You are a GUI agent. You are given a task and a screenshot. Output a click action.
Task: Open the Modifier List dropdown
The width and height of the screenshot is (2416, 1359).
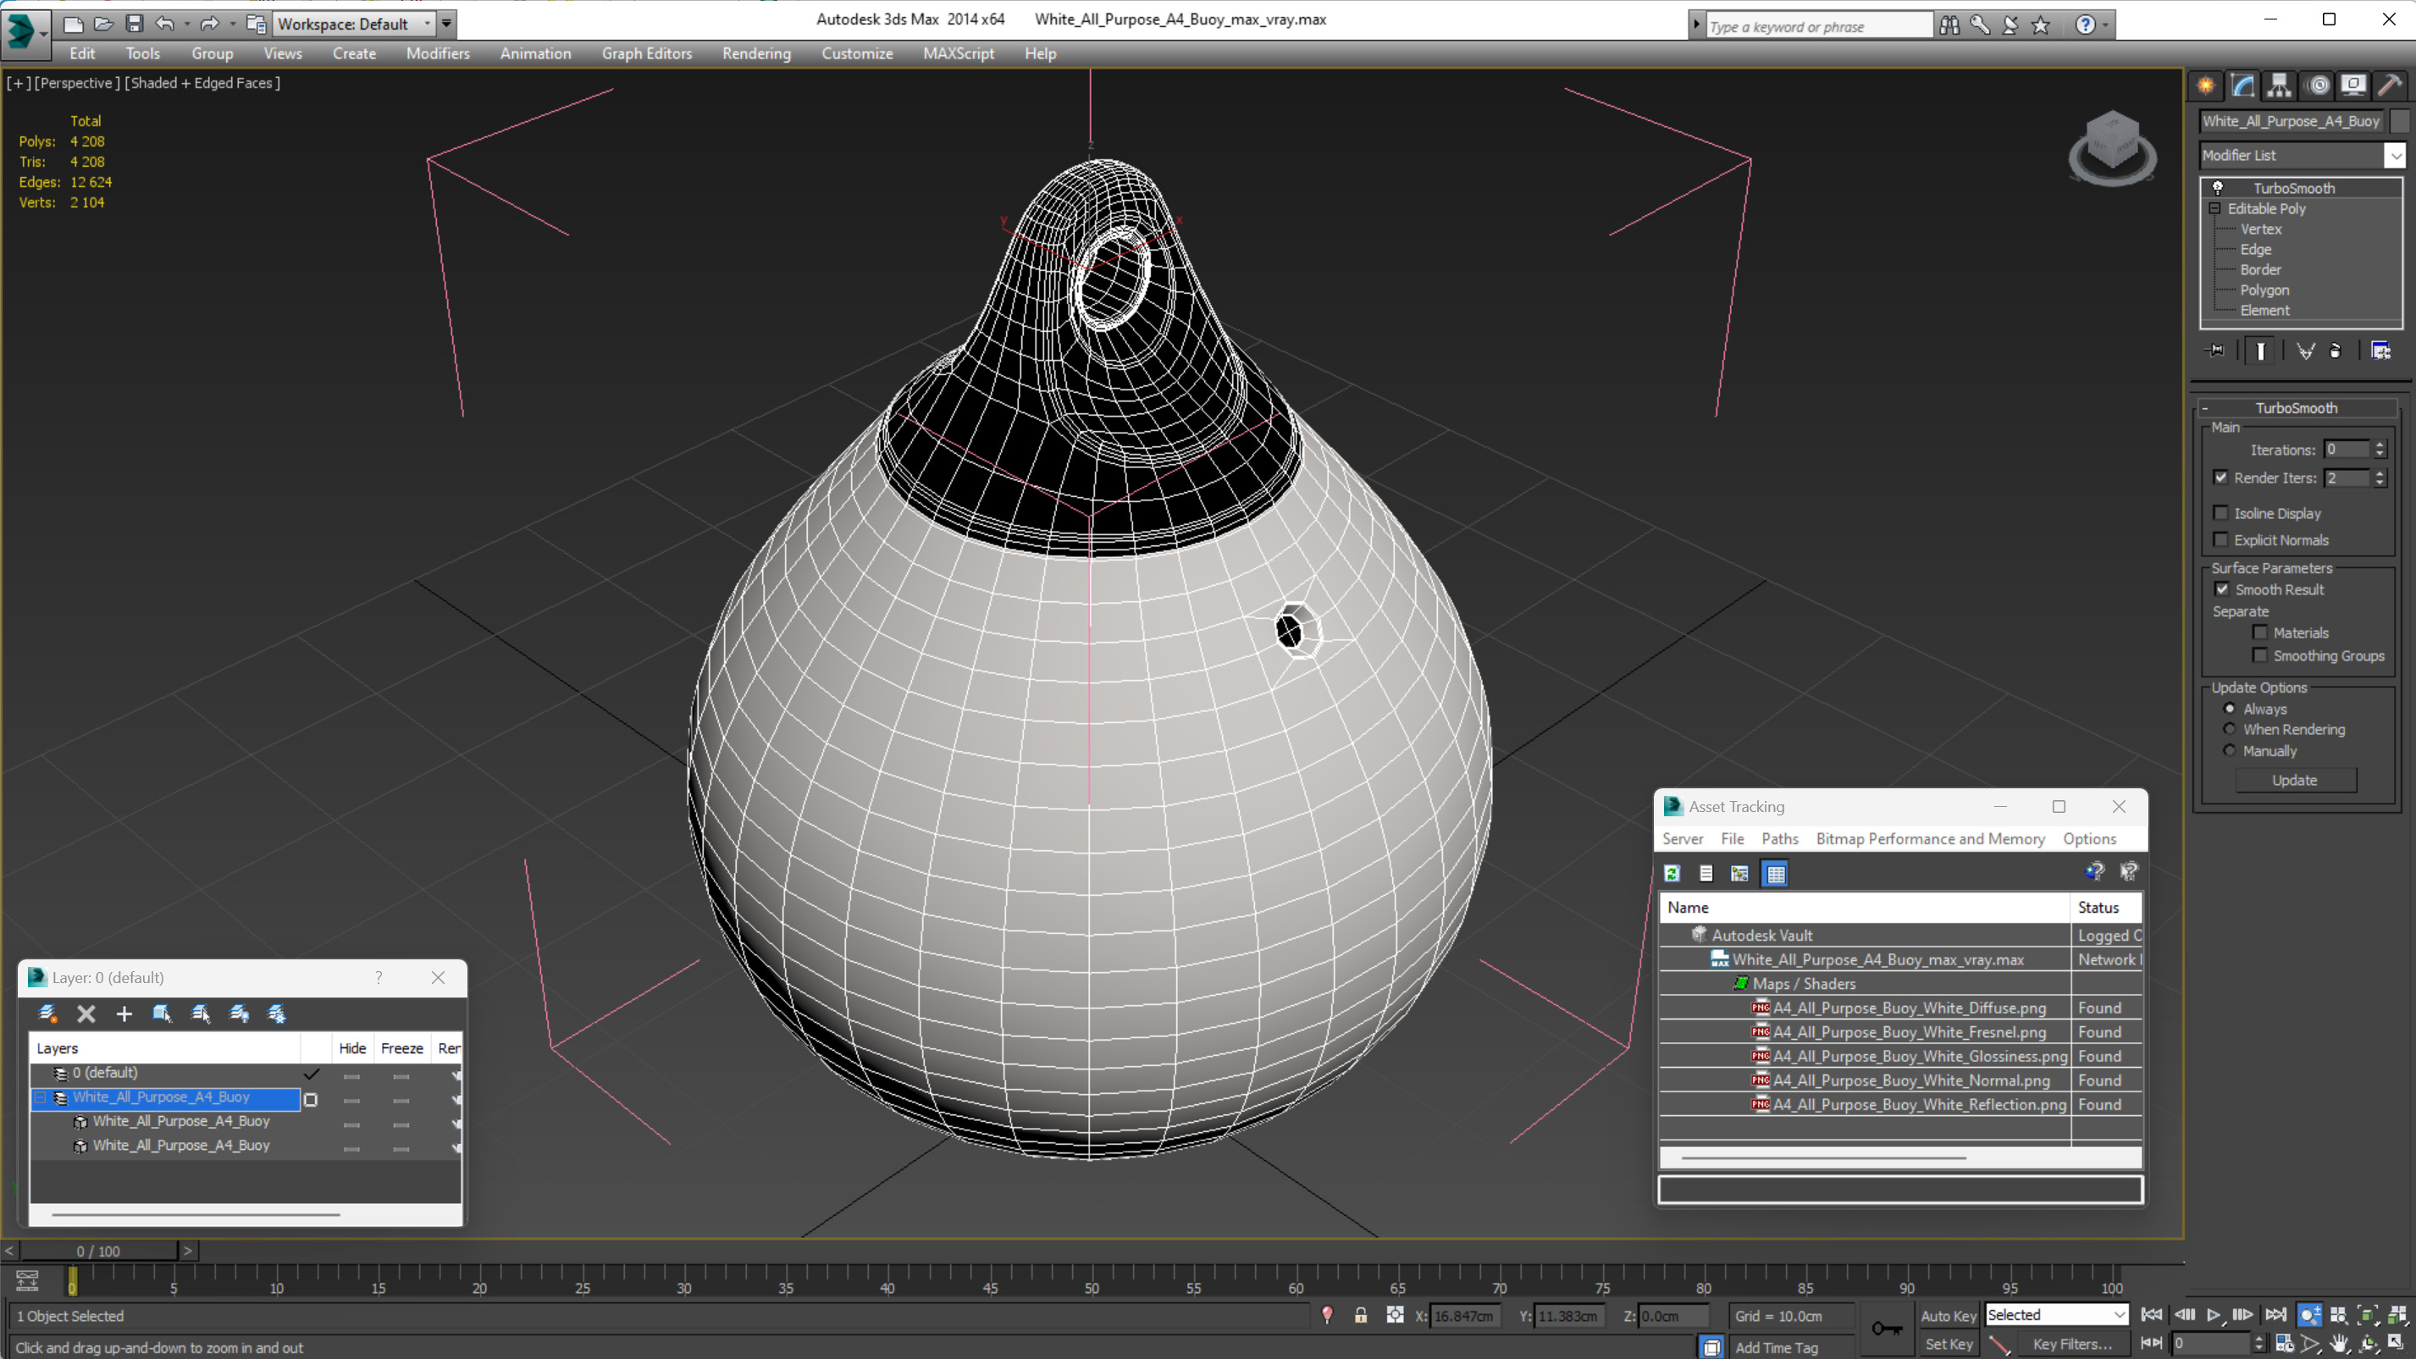pyautogui.click(x=2396, y=155)
